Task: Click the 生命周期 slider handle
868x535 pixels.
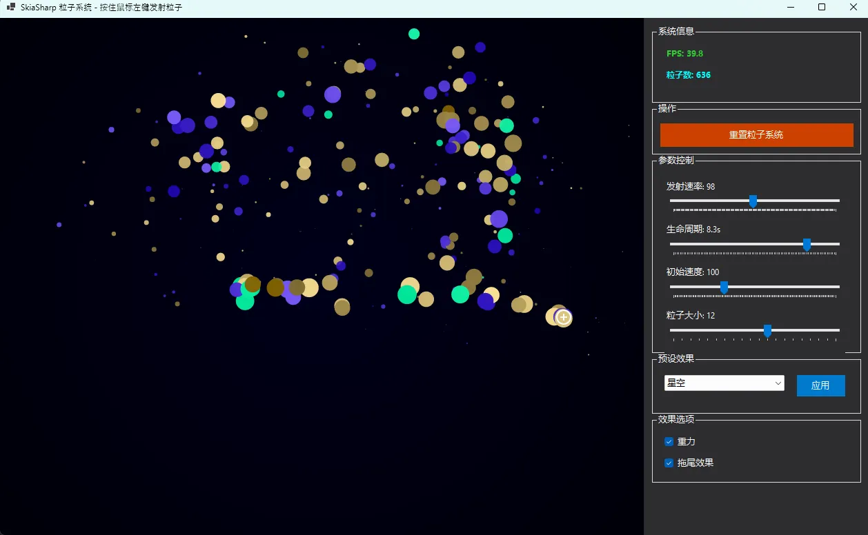Action: [807, 244]
